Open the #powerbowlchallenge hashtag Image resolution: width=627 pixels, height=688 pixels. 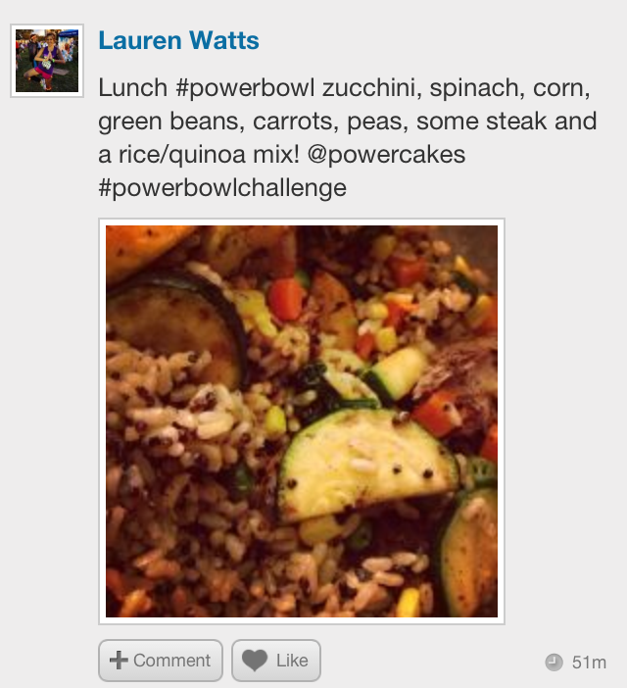coord(222,188)
